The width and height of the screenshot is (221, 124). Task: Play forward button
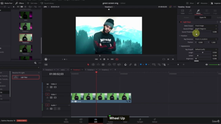click(x=108, y=59)
